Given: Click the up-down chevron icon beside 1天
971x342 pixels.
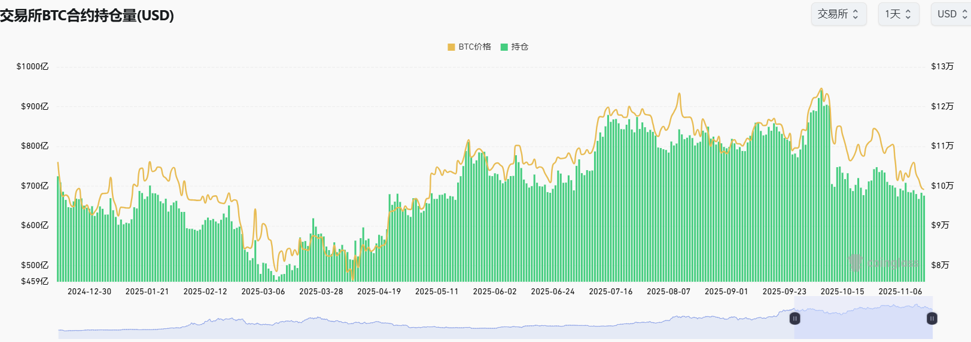Looking at the screenshot, I should [908, 14].
